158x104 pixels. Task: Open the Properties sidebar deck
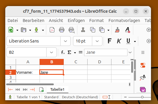pos(143,65)
